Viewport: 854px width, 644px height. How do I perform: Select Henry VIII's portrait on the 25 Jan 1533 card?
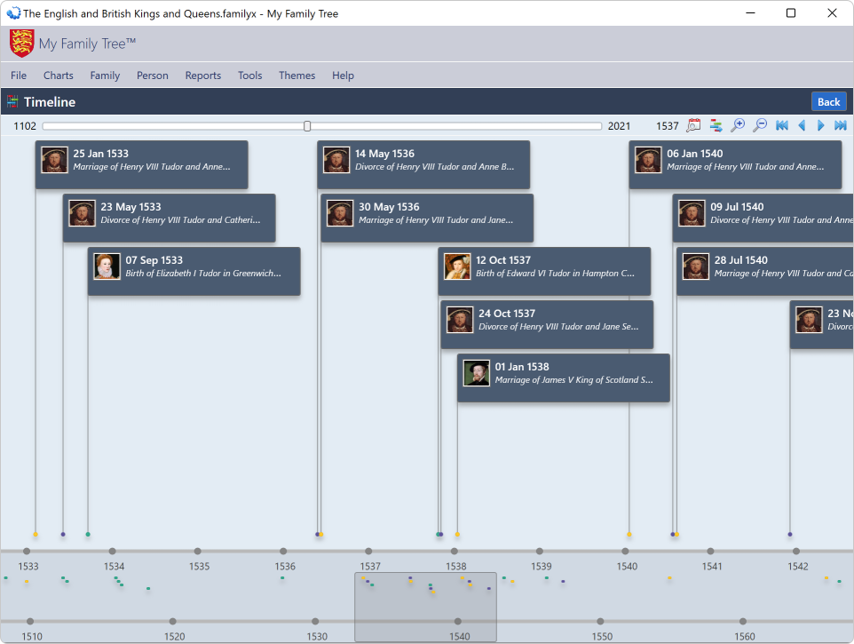53,160
